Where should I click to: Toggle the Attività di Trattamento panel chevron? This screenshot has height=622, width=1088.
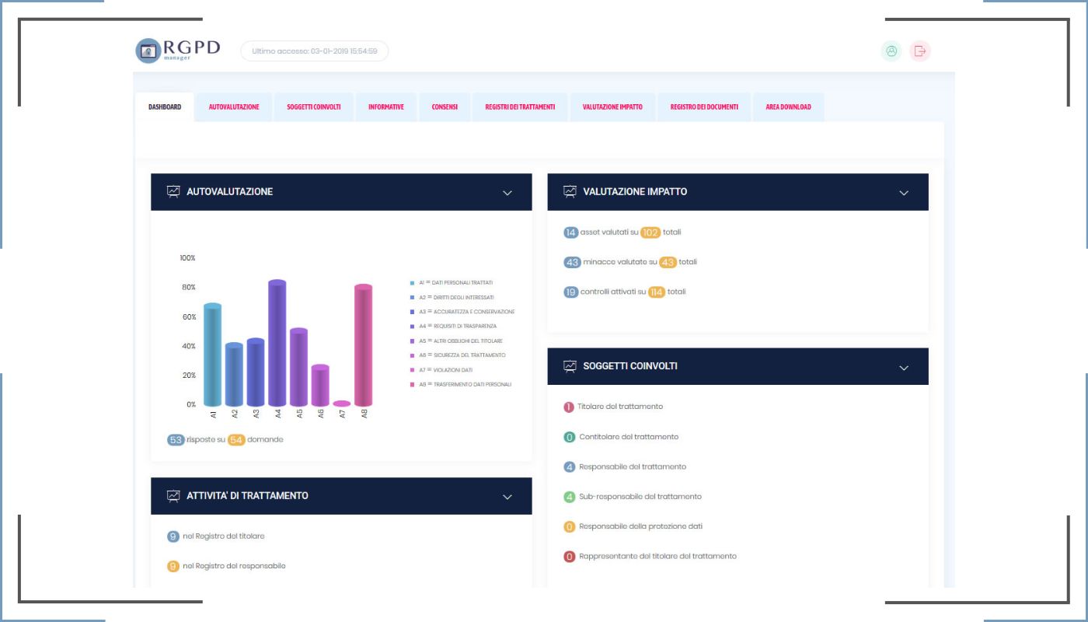507,497
